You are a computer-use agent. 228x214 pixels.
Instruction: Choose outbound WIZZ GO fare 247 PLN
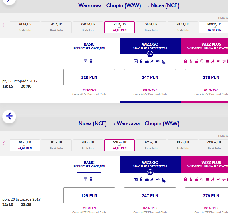(150, 77)
